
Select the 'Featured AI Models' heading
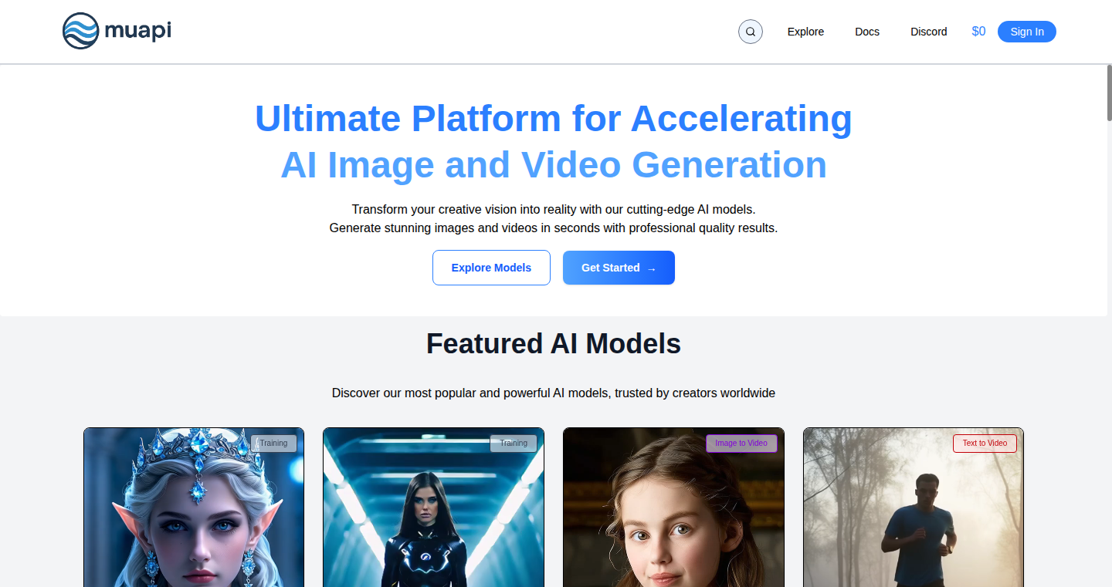coord(554,344)
